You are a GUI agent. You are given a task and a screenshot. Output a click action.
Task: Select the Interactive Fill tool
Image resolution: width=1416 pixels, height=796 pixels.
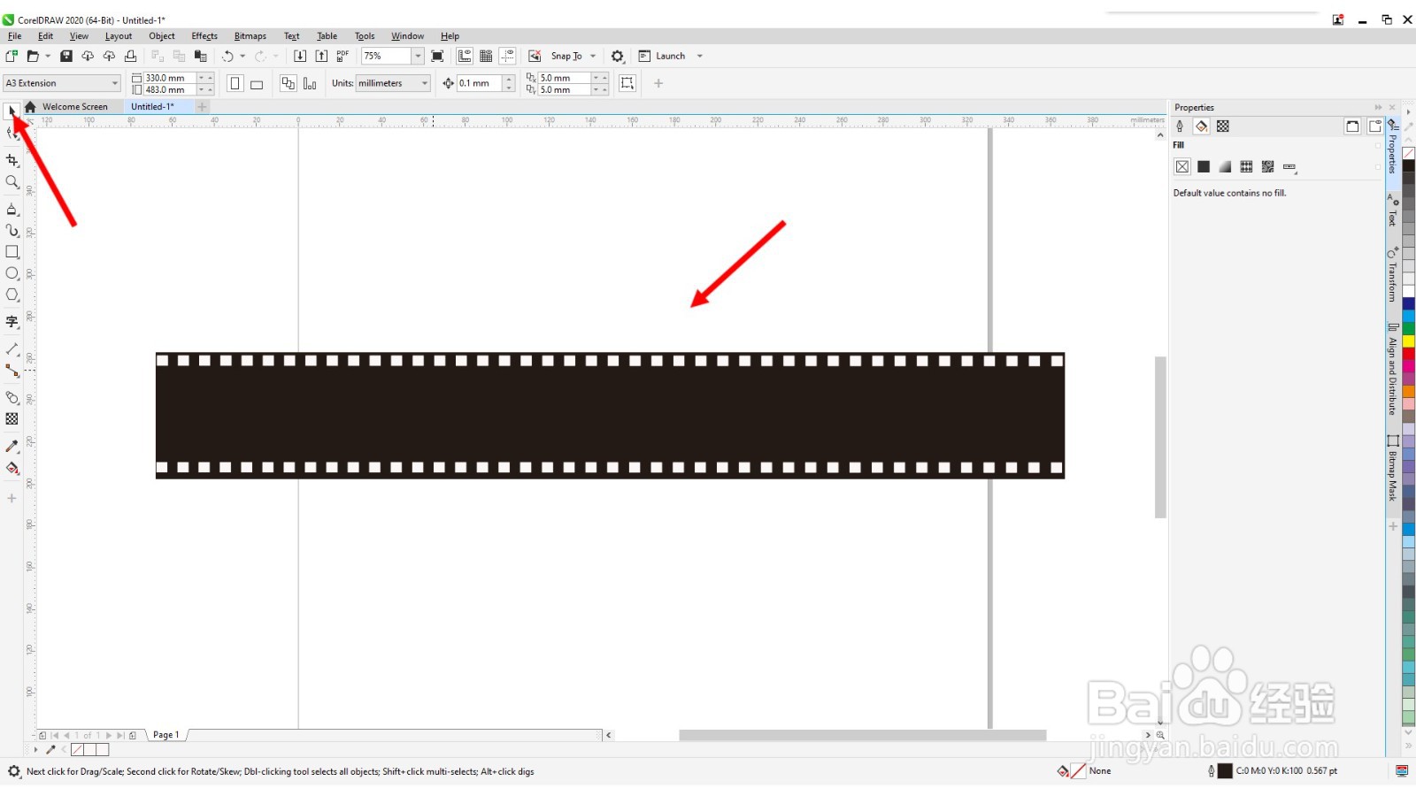(12, 468)
